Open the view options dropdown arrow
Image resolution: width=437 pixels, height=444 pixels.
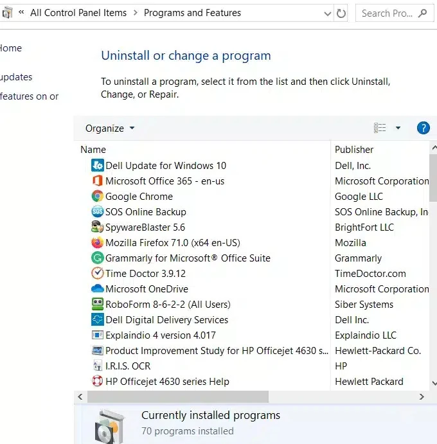tap(398, 128)
